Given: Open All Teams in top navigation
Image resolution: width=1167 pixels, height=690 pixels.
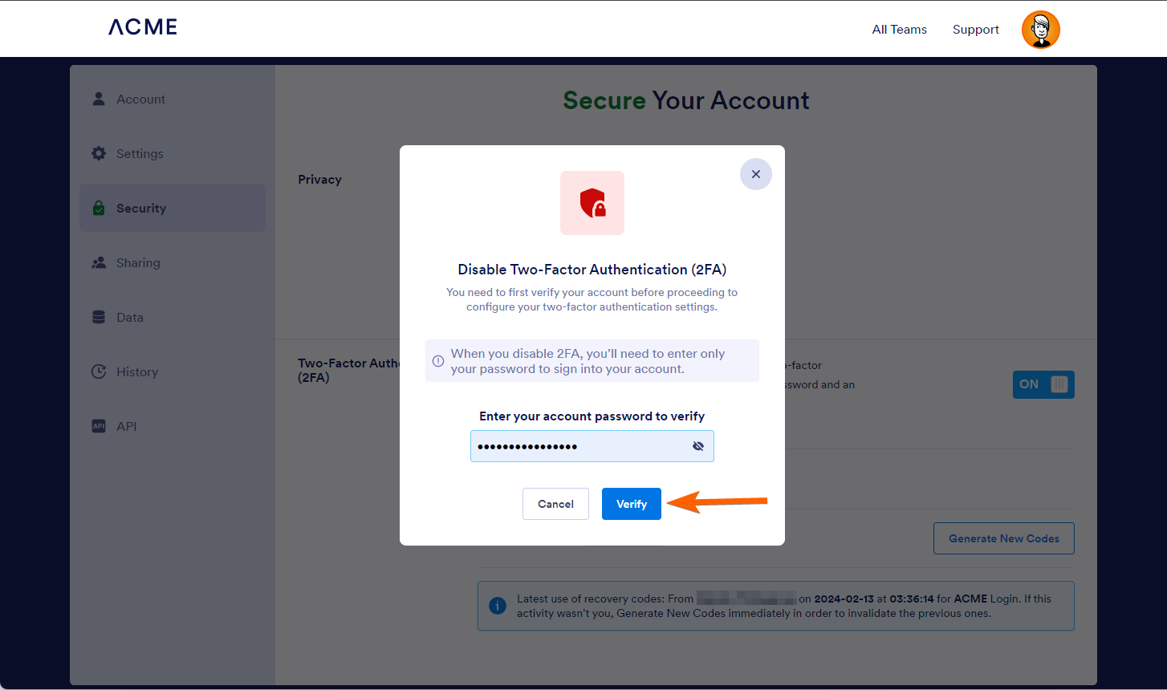Looking at the screenshot, I should coord(899,30).
